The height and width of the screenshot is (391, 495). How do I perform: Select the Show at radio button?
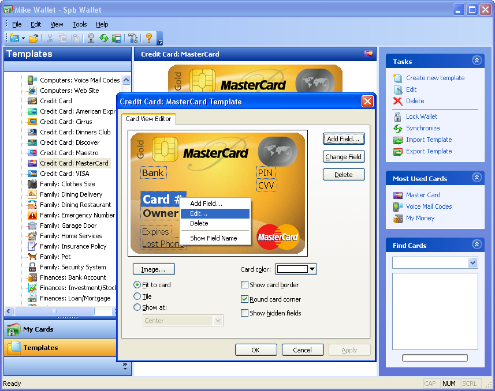tap(137, 307)
